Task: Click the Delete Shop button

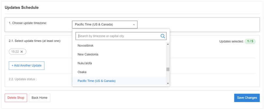Action: (16, 98)
